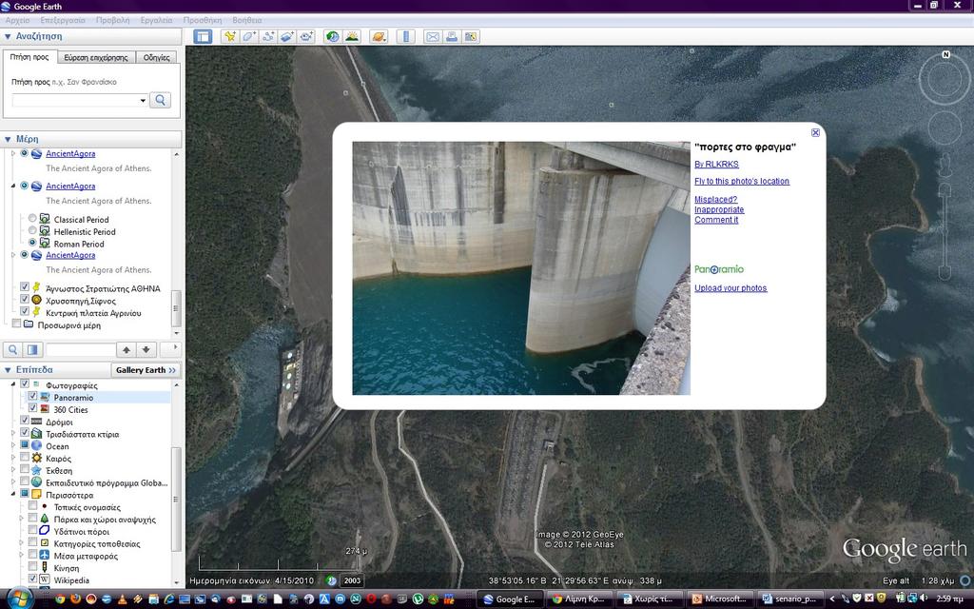Collapse the Επίπεδα panel triangle
Viewport: 974px width, 609px height.
tap(8, 370)
